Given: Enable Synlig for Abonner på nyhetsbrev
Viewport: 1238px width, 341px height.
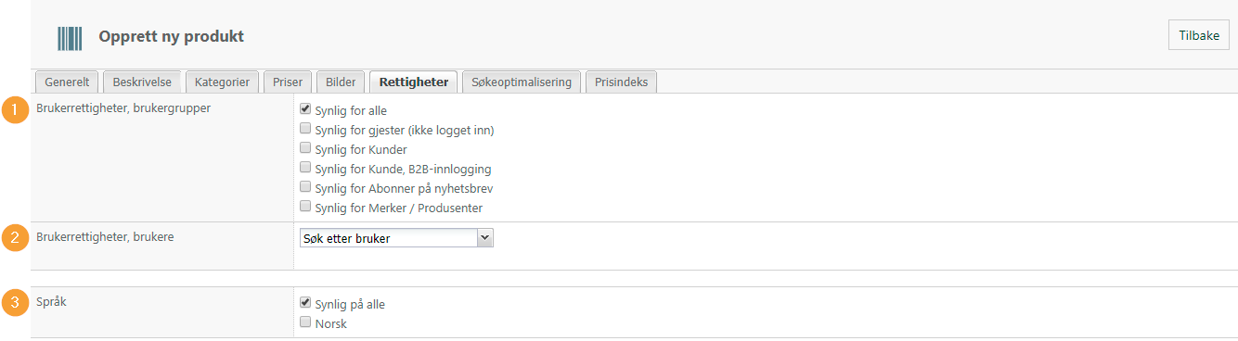Looking at the screenshot, I should tap(305, 187).
